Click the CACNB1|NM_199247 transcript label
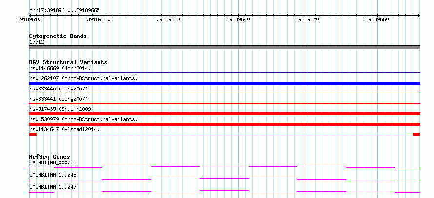 pyautogui.click(x=53, y=187)
